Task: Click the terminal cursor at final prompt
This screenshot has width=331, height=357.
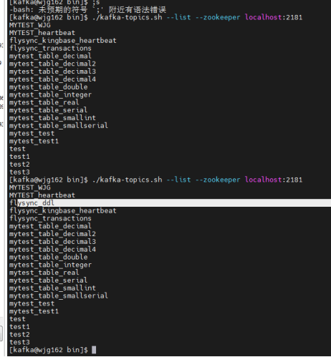Action: (94, 350)
